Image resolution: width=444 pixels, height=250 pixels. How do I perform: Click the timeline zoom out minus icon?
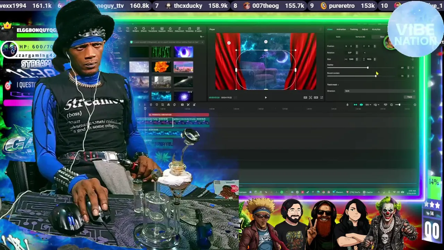pos(391,105)
